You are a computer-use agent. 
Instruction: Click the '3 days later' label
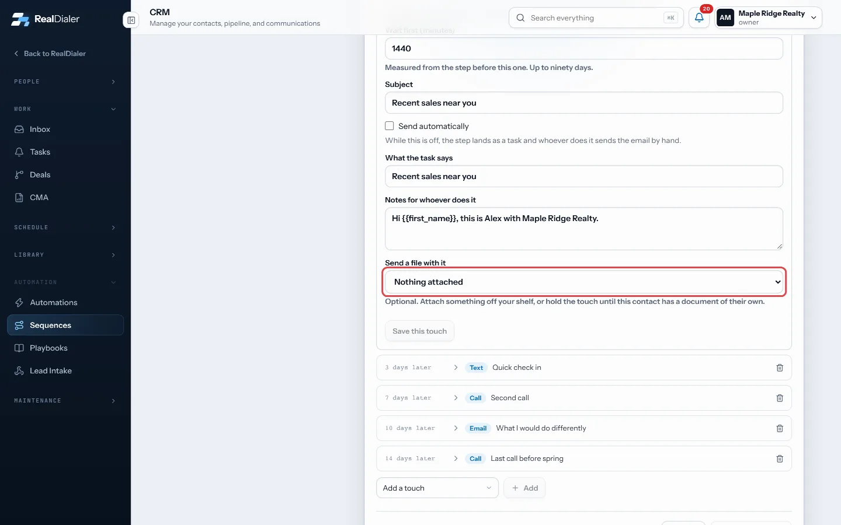pyautogui.click(x=408, y=368)
